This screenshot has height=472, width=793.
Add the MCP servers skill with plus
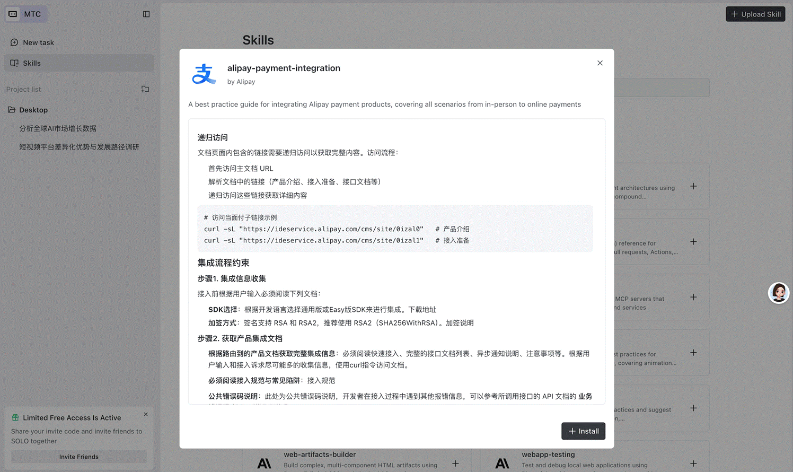(693, 297)
